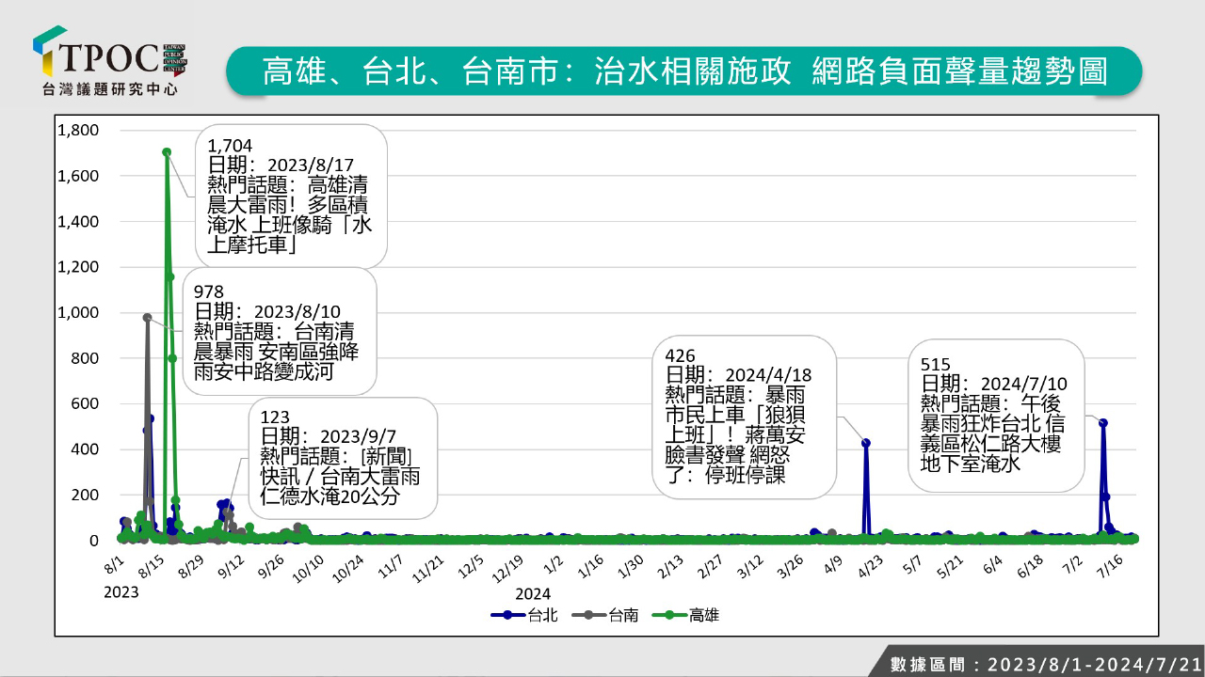Click the 2024 year label on axis

coord(533,593)
